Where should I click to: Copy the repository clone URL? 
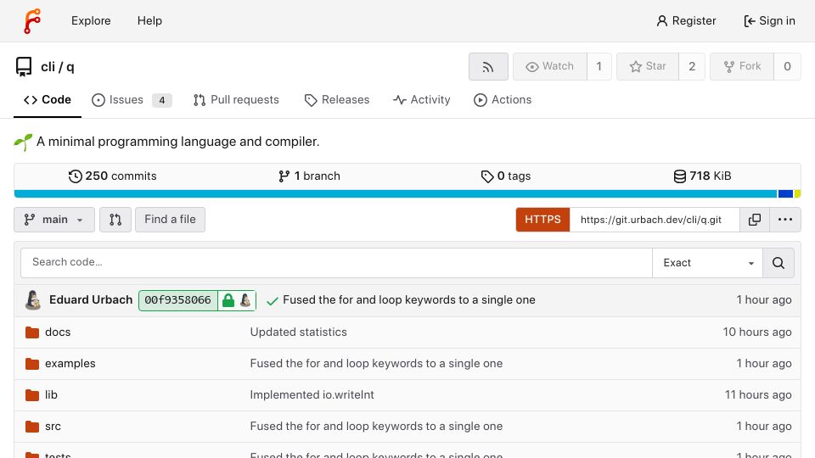pos(754,220)
